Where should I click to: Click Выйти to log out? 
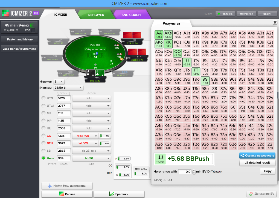pos(267,14)
